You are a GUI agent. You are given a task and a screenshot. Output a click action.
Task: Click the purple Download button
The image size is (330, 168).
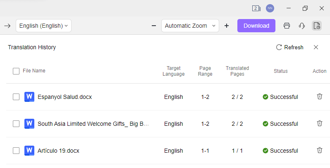256,26
